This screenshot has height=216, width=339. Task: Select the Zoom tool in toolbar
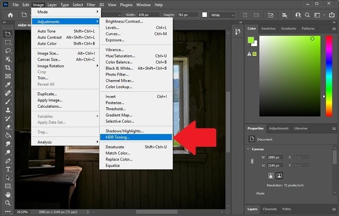(8, 203)
